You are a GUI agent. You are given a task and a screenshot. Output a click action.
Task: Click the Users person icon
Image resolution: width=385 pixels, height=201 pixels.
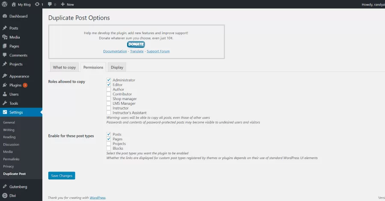5,94
